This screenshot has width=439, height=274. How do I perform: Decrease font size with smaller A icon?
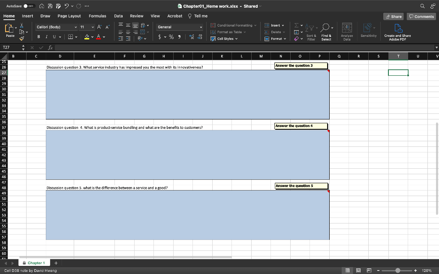click(x=108, y=27)
